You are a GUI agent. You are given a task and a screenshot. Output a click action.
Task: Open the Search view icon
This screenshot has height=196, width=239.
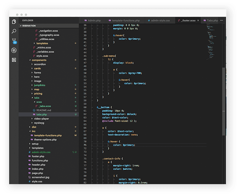(14, 31)
